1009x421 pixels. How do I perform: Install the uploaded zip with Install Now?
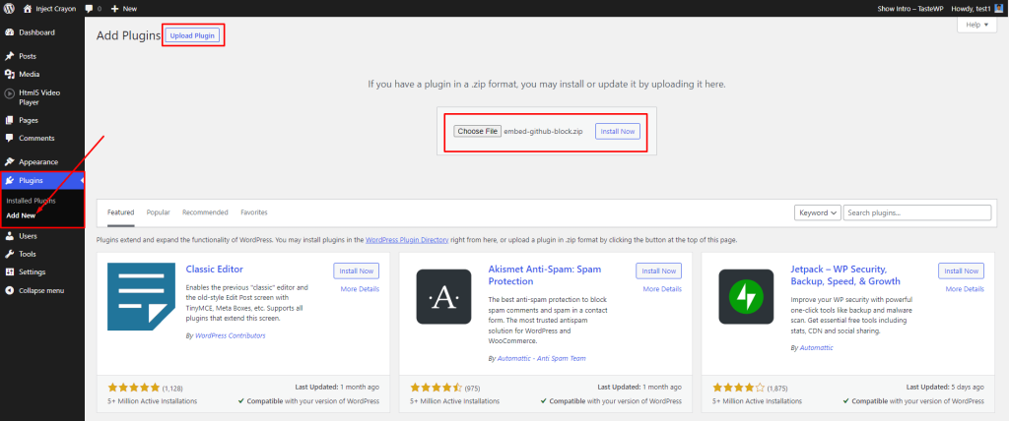click(618, 132)
